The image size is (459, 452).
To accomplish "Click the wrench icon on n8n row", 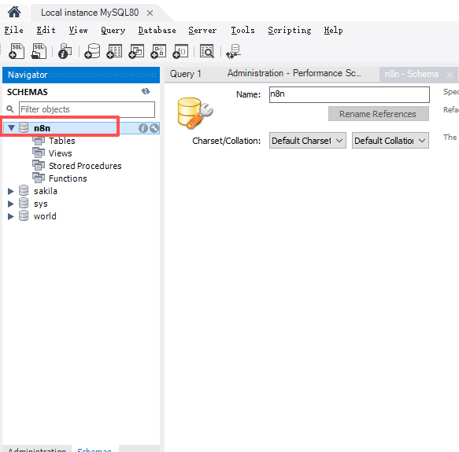I will [x=154, y=128].
